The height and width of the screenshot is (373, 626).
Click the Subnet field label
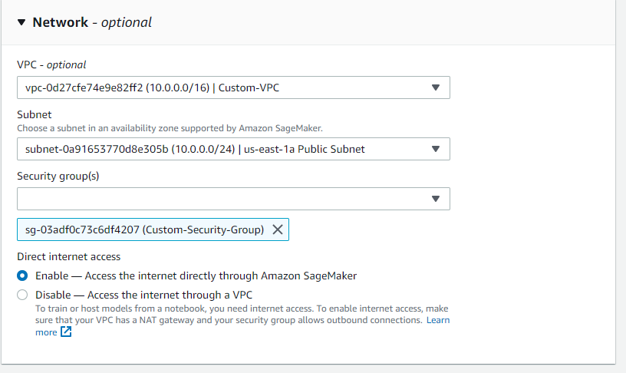coord(35,114)
